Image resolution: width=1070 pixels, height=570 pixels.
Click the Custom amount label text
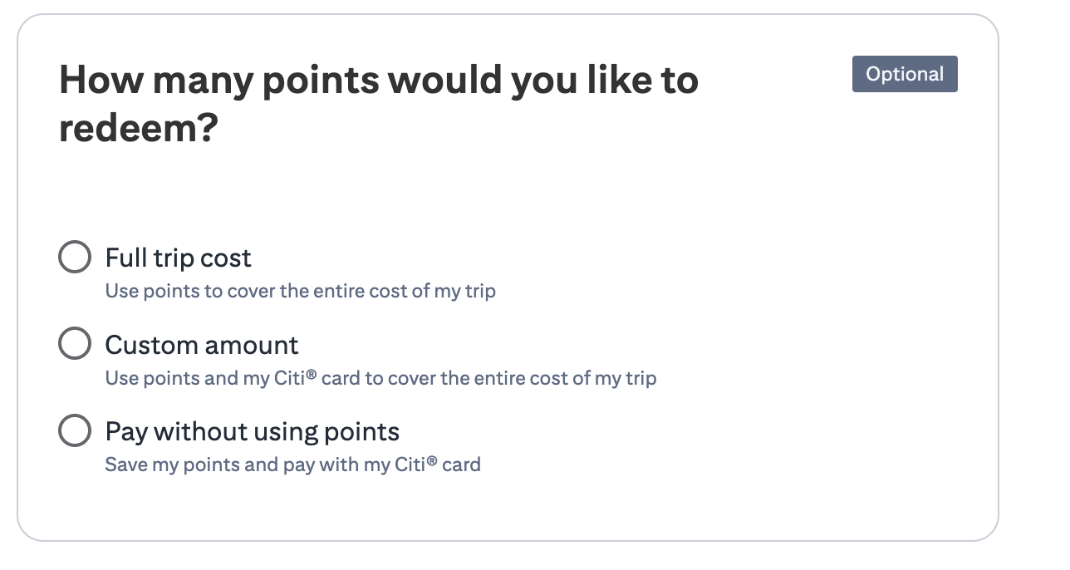click(x=201, y=344)
